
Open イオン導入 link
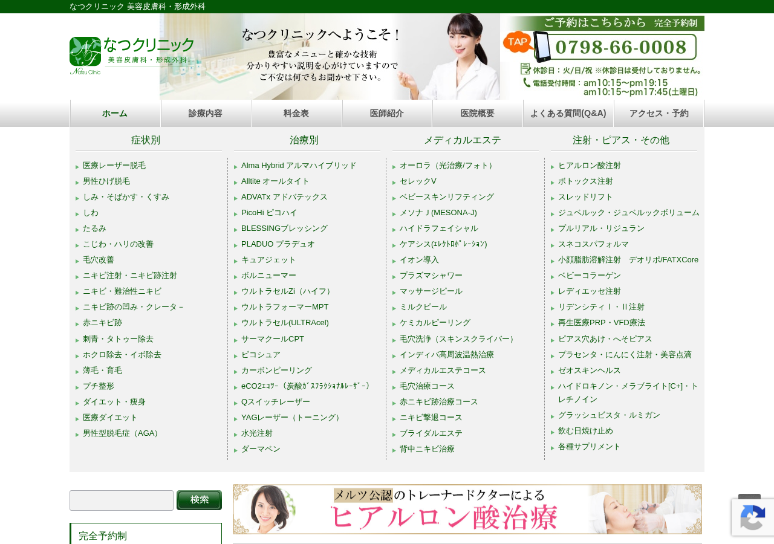pos(419,260)
